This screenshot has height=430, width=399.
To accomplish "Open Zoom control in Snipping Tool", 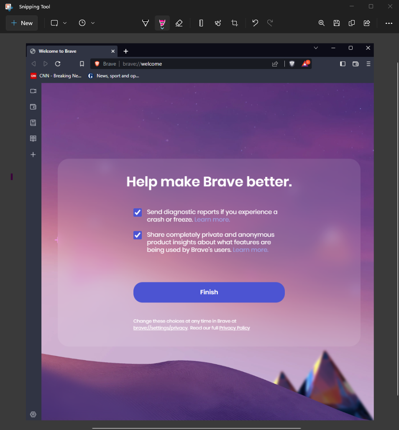I will click(321, 23).
